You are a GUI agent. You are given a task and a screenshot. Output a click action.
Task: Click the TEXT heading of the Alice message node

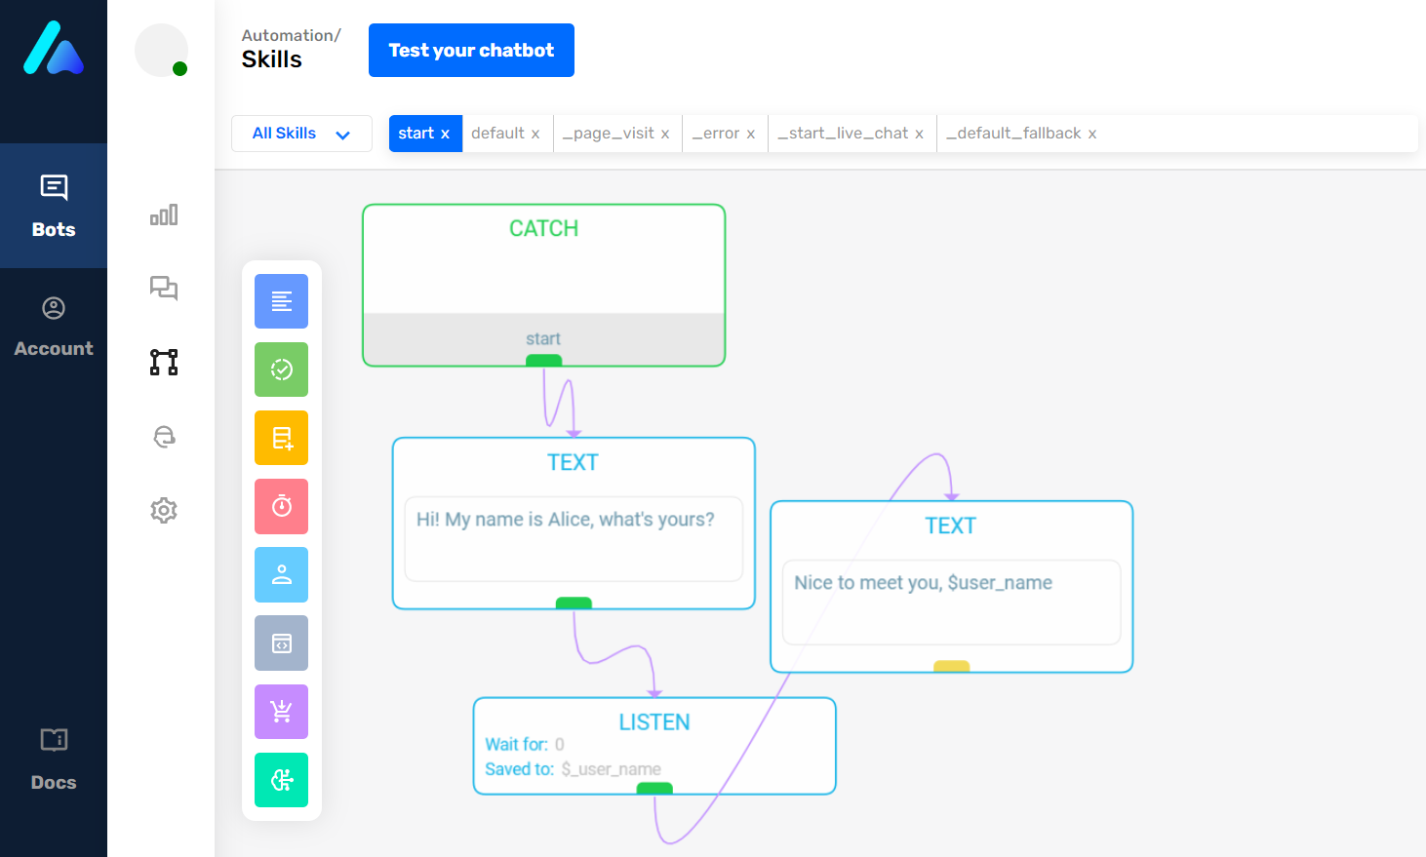[573, 462]
